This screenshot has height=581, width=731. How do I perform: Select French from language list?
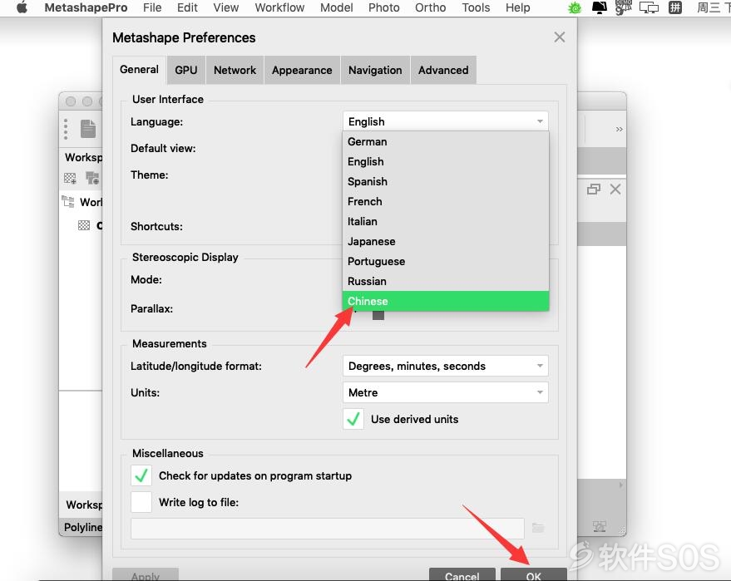[x=445, y=202]
